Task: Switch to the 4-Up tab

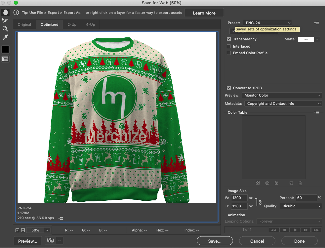Action: pos(91,24)
